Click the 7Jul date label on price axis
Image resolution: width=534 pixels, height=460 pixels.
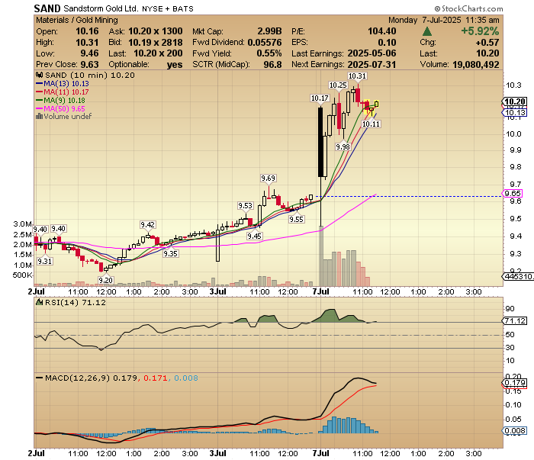click(x=321, y=292)
